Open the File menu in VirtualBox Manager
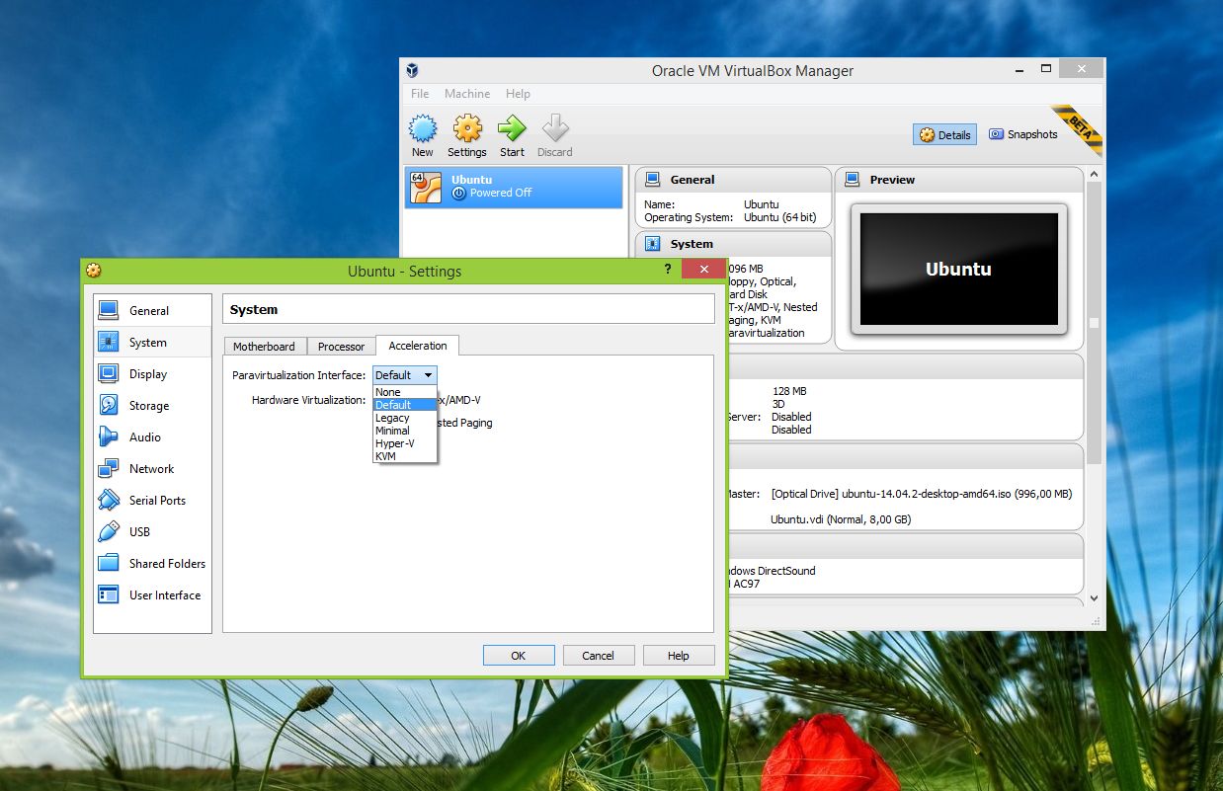1223x791 pixels. pyautogui.click(x=420, y=94)
